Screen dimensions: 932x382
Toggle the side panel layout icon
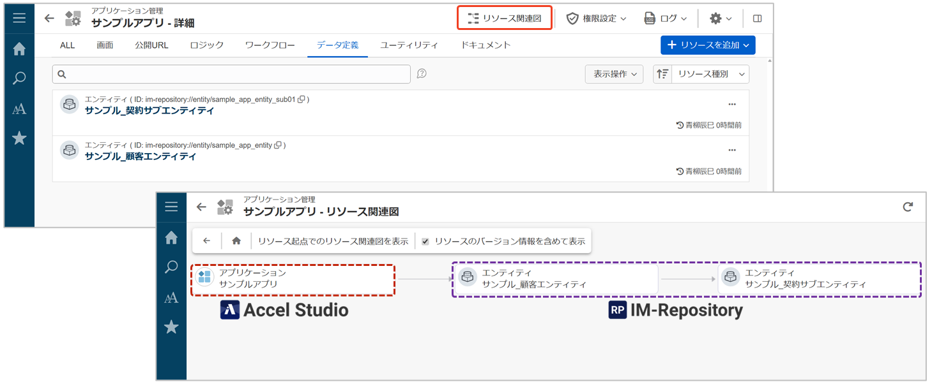point(757,18)
